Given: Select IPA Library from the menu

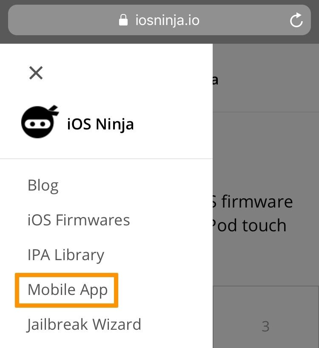Looking at the screenshot, I should pos(66,255).
